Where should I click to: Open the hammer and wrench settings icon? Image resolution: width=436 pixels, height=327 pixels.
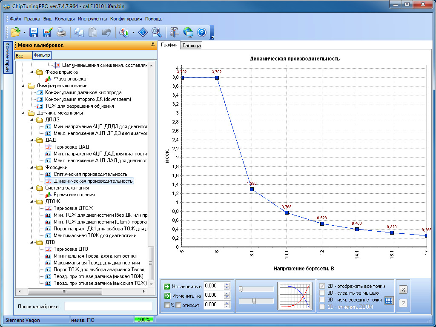click(174, 32)
